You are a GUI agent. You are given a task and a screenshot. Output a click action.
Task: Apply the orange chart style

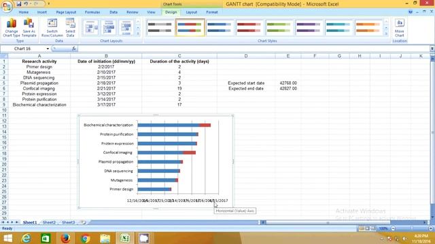(368, 27)
